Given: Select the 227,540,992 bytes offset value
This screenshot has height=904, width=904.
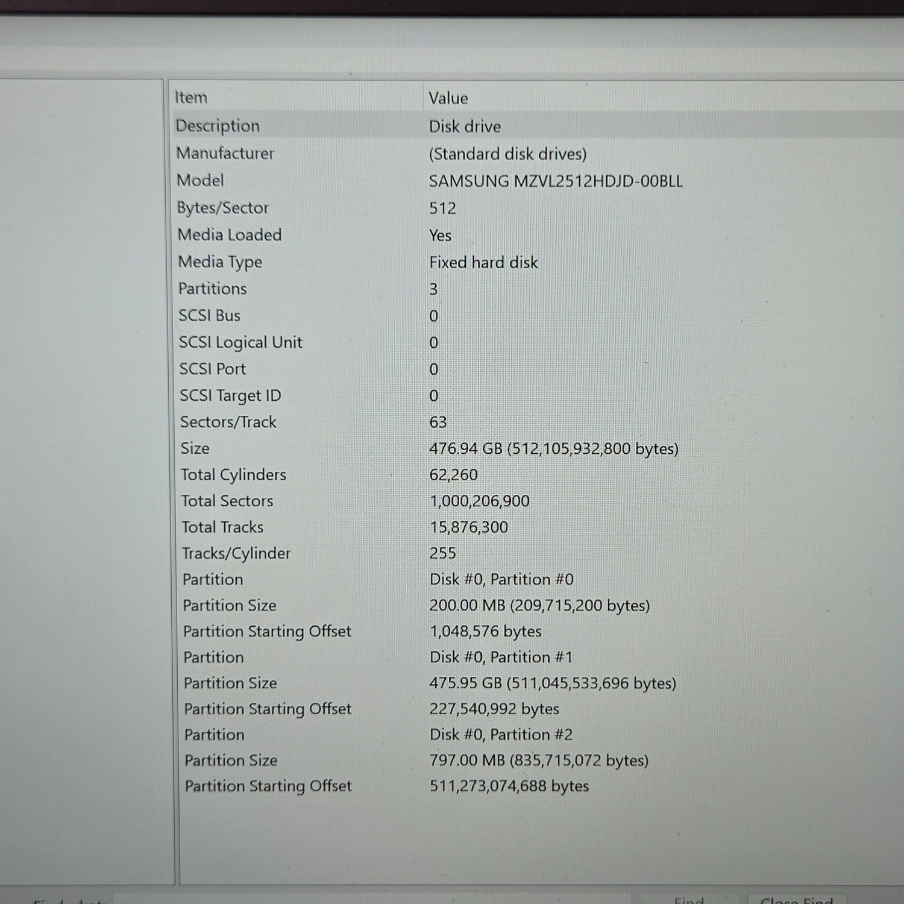Looking at the screenshot, I should click(494, 709).
